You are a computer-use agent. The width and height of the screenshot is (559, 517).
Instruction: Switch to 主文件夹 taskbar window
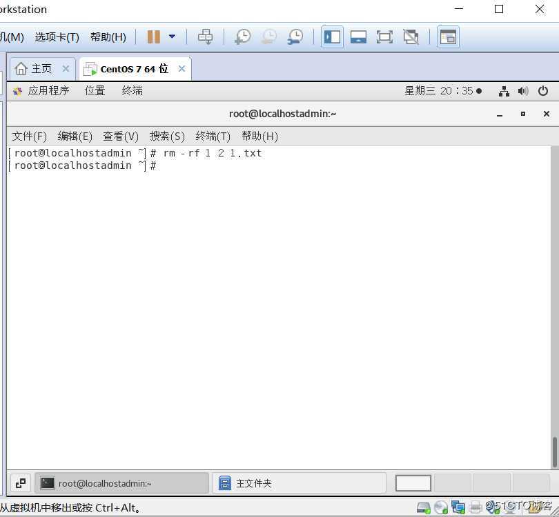pyautogui.click(x=299, y=483)
